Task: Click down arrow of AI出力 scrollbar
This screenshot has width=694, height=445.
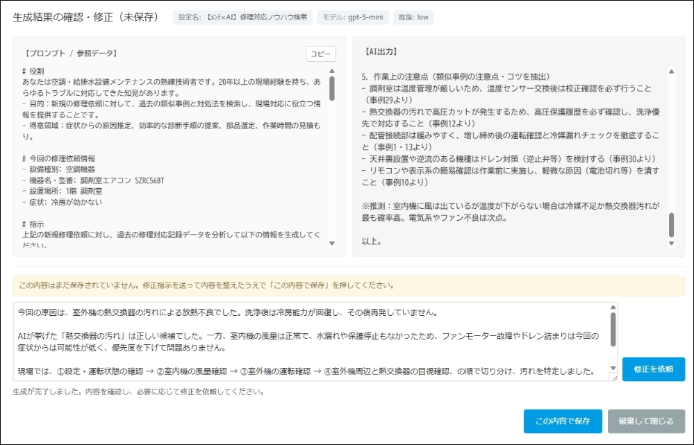Action: (x=672, y=243)
